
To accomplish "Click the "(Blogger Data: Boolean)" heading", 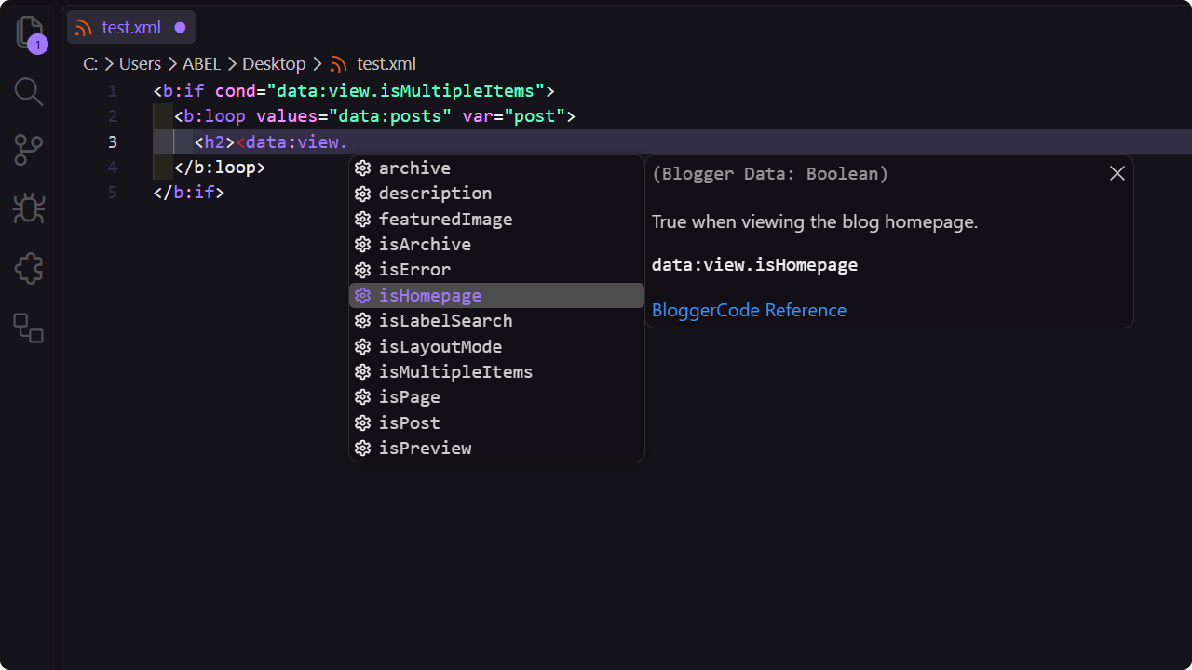I will [x=769, y=174].
